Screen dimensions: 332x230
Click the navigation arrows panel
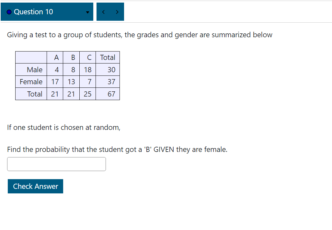pos(110,11)
